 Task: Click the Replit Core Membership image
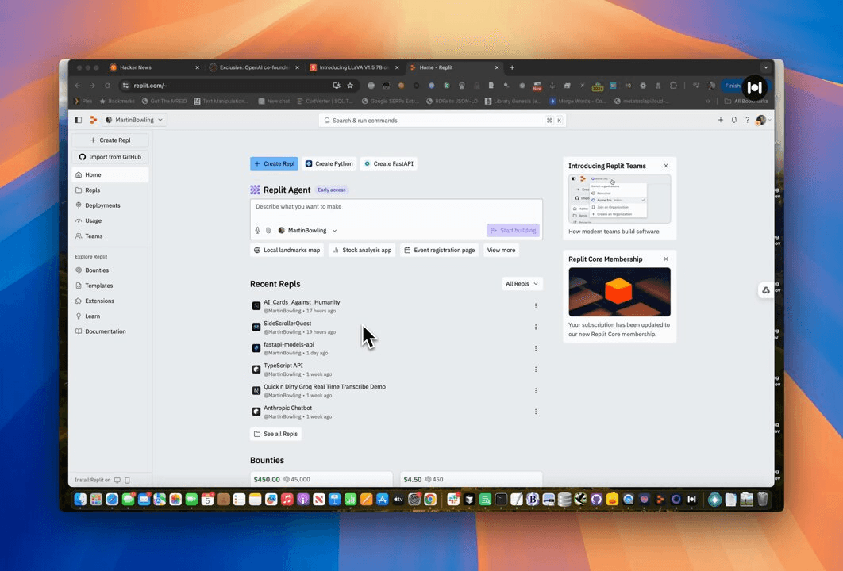tap(619, 292)
